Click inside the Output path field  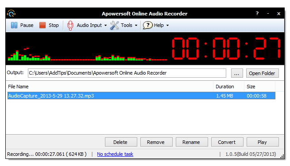click(127, 73)
